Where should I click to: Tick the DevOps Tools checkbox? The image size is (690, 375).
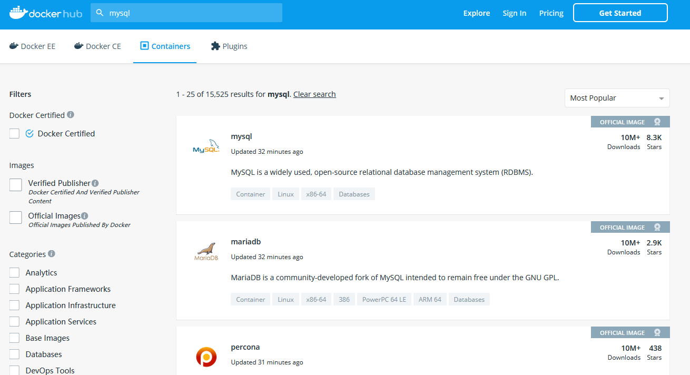tap(15, 371)
